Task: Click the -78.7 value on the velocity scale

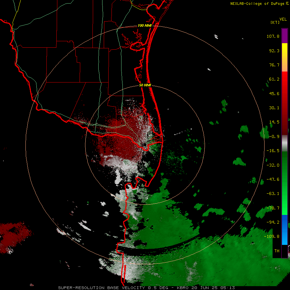Action: 273,208
